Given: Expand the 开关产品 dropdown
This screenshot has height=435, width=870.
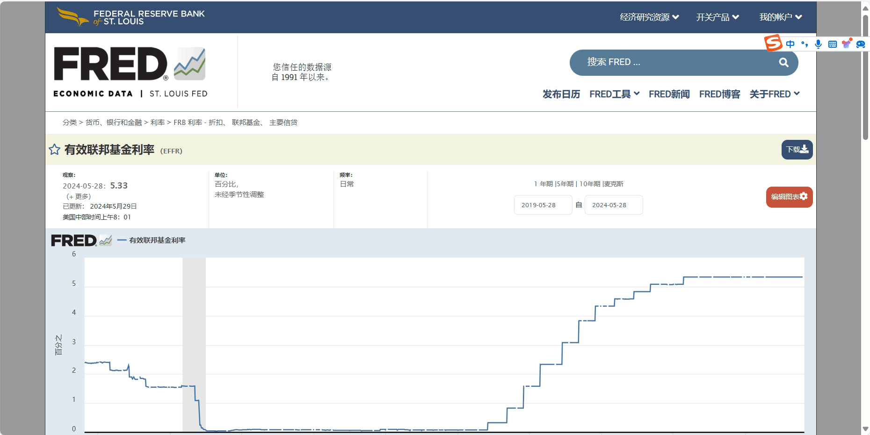Looking at the screenshot, I should coord(718,17).
